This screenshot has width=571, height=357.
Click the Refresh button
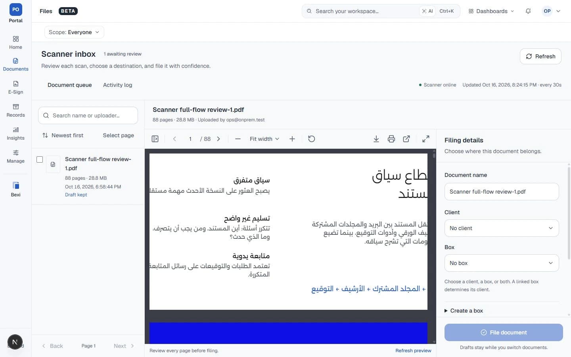coord(540,56)
